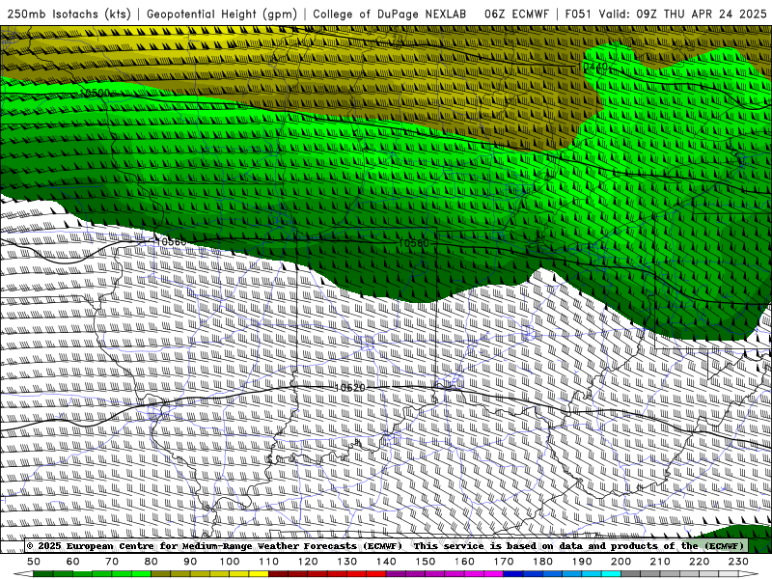Viewport: 772px width, 579px height.
Task: Select the 130 knot legend label
Action: point(346,562)
